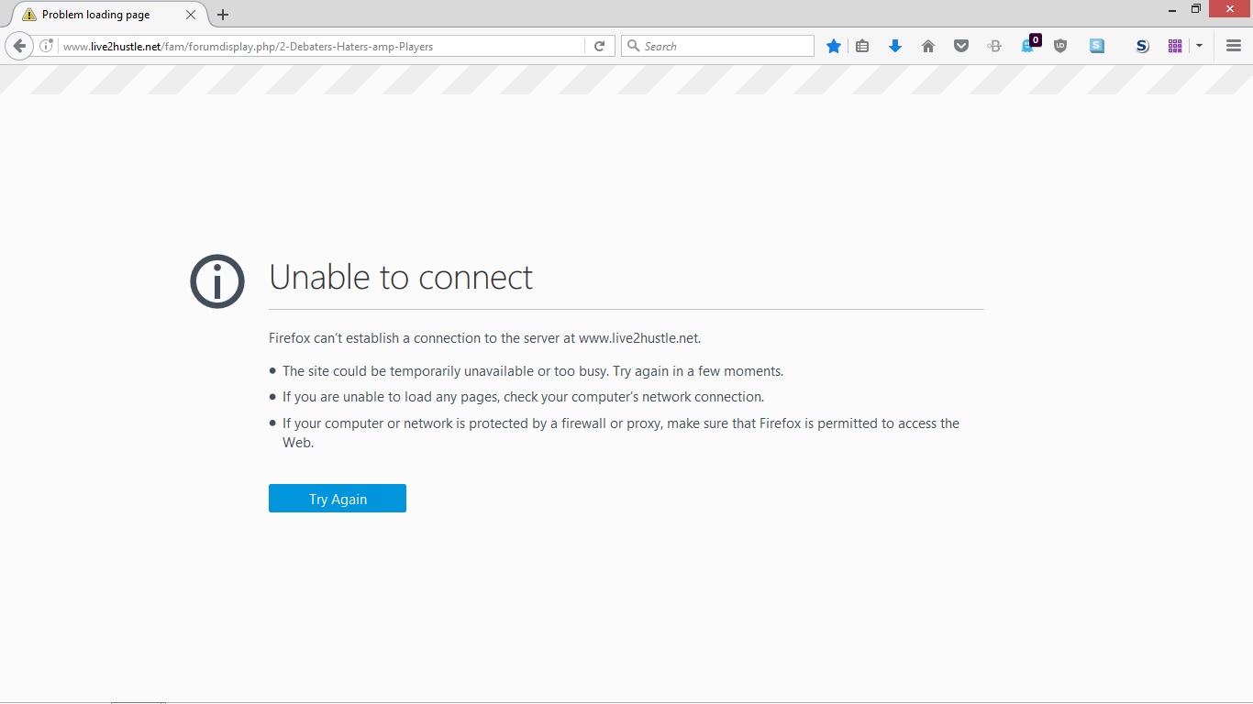This screenshot has height=704, width=1253.
Task: Click the round S extension icon
Action: coord(1142,46)
